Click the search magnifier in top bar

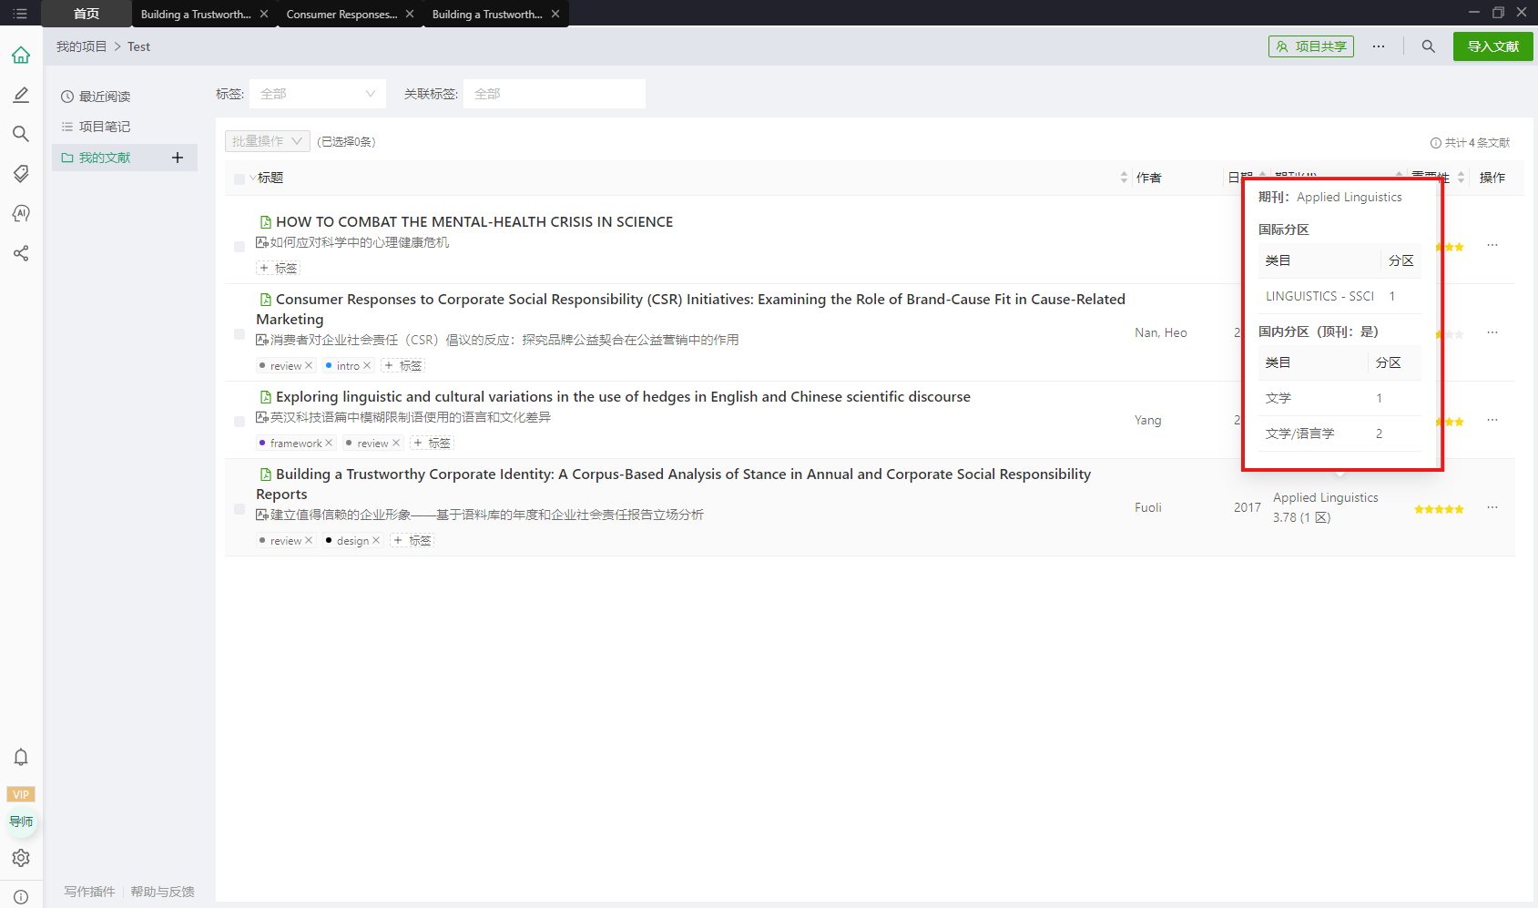[x=1428, y=46]
